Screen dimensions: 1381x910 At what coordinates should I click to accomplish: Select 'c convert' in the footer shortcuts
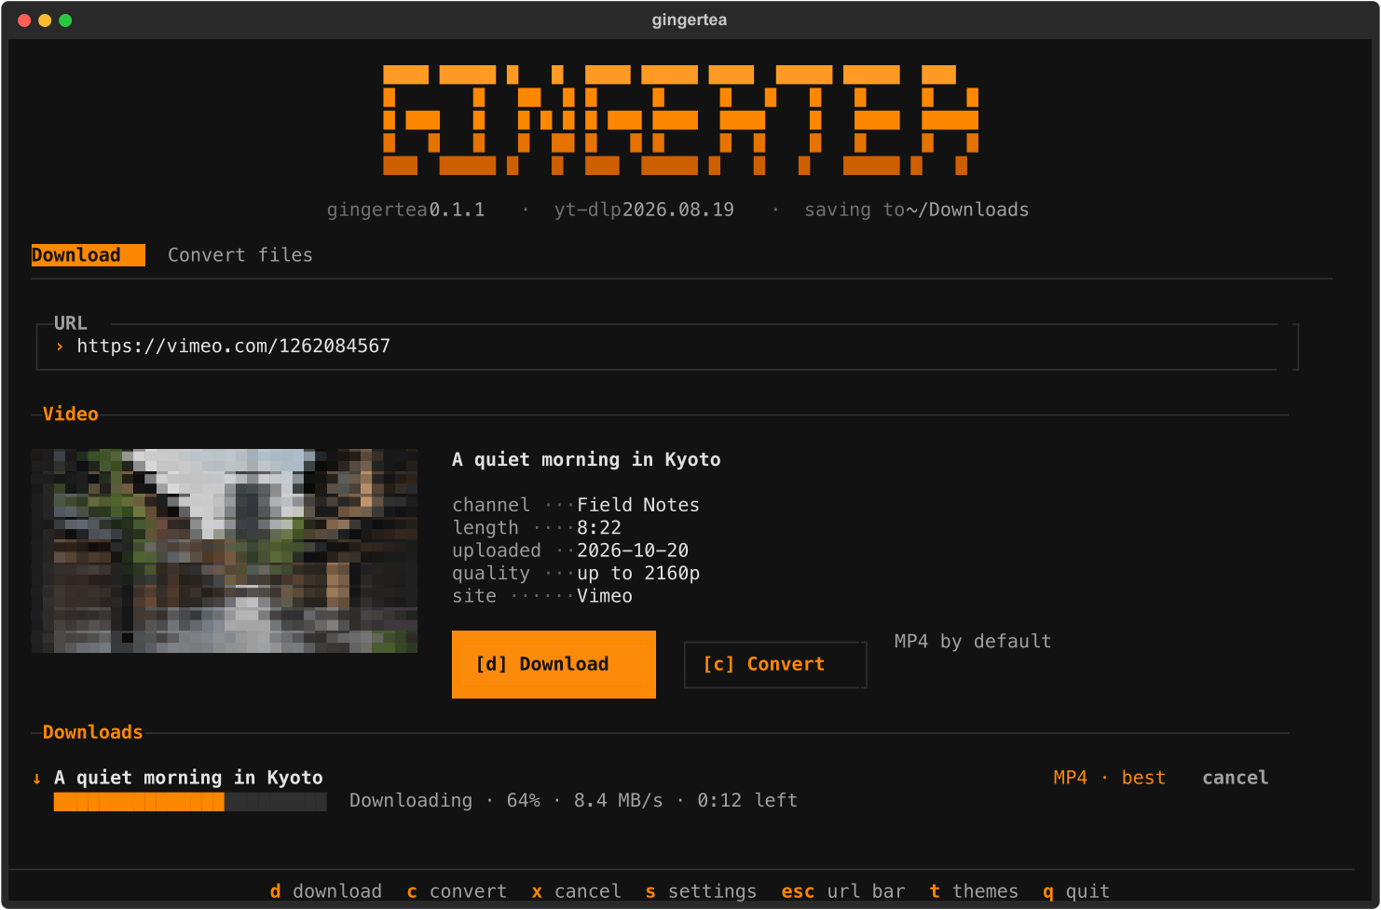457,891
